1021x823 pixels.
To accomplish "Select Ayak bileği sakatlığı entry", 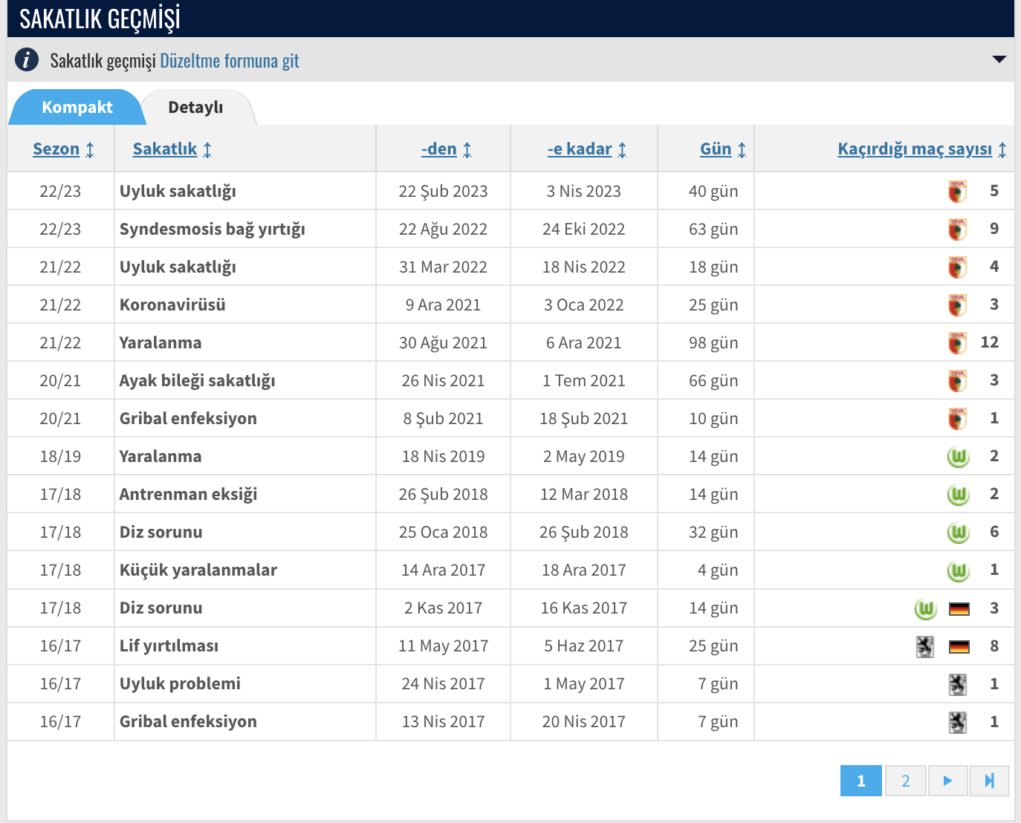I will pyautogui.click(x=198, y=381).
